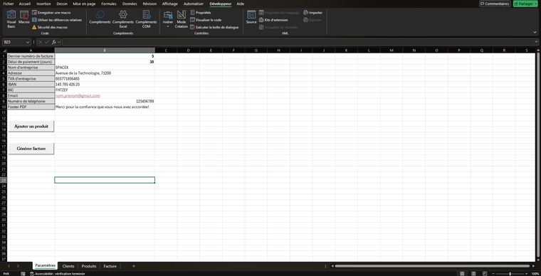Open the Compléments add-ins store
The image size is (541, 276).
[100, 18]
